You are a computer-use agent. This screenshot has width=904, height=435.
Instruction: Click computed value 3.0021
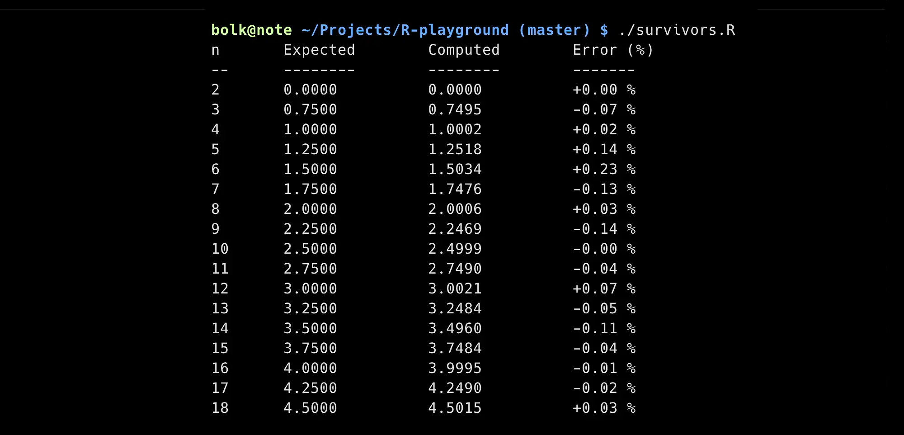pos(455,288)
